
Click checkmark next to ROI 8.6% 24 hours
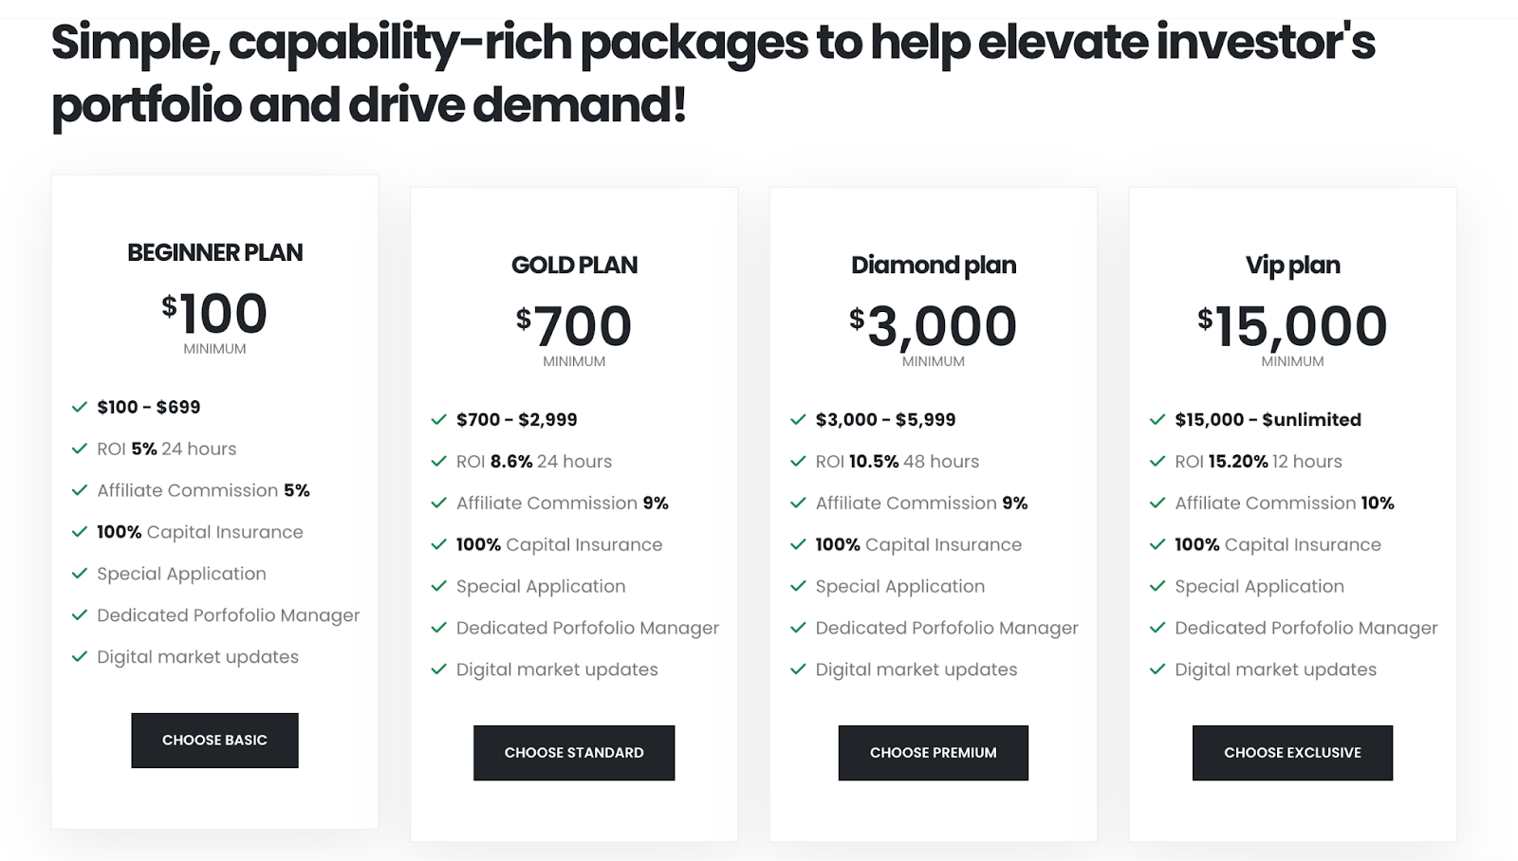[438, 461]
